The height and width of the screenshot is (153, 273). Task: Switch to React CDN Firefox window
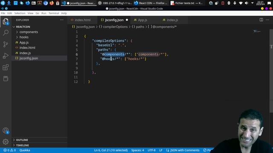click(x=151, y=3)
